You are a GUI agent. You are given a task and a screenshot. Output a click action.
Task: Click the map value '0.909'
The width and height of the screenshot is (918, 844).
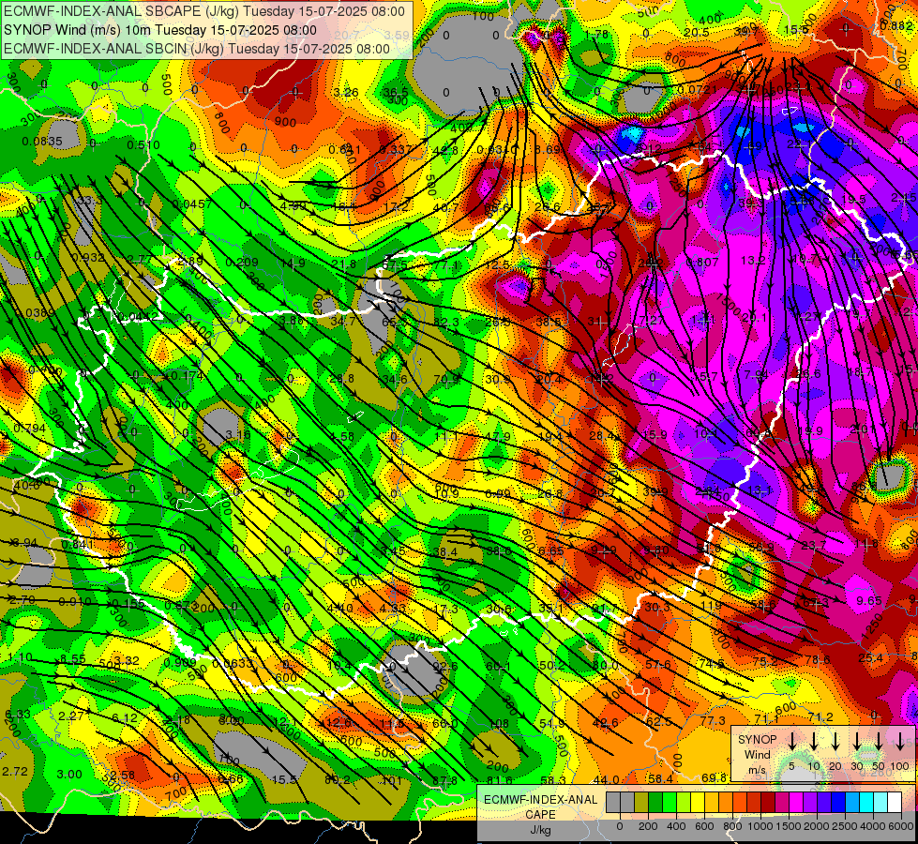click(x=180, y=662)
